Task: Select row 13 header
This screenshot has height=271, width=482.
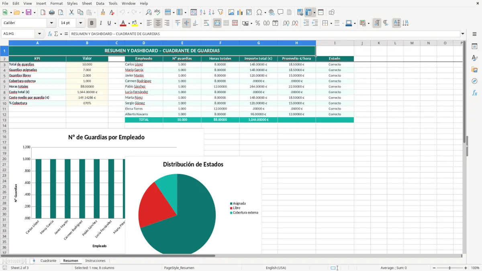Action: pyautogui.click(x=4, y=120)
